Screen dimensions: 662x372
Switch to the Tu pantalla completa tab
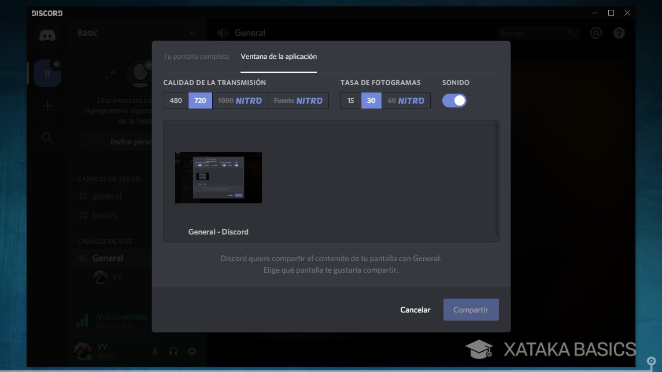(197, 57)
